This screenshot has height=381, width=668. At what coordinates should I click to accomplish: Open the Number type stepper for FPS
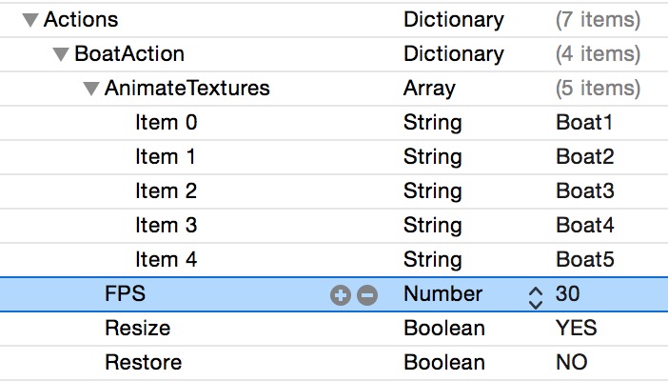click(535, 295)
